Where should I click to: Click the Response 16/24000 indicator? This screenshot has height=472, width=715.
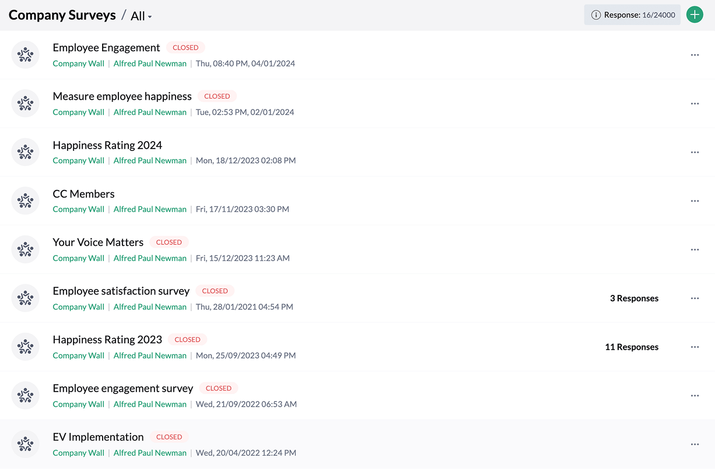click(639, 15)
